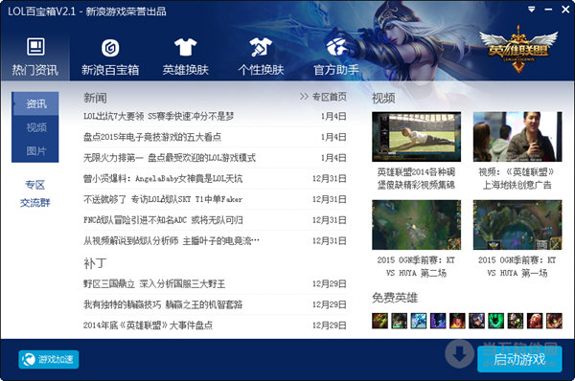
Task: Select the ninth free hero icon
Action: click(535, 321)
